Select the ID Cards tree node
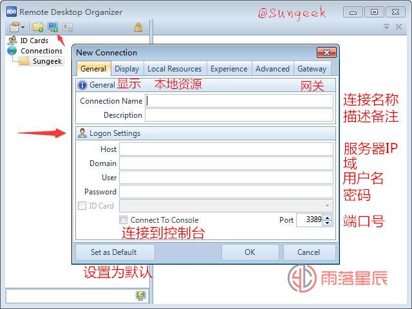Screen dimensions: 412x309 [x=33, y=41]
